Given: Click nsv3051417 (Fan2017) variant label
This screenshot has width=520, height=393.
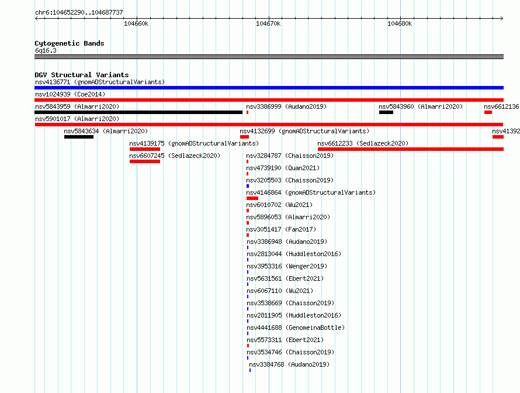Looking at the screenshot, I should coord(281,229).
